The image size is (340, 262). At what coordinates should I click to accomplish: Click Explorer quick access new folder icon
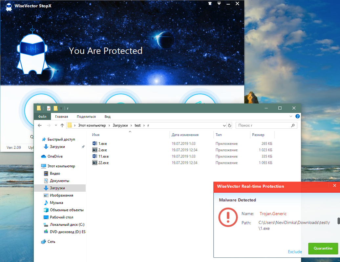point(55,108)
